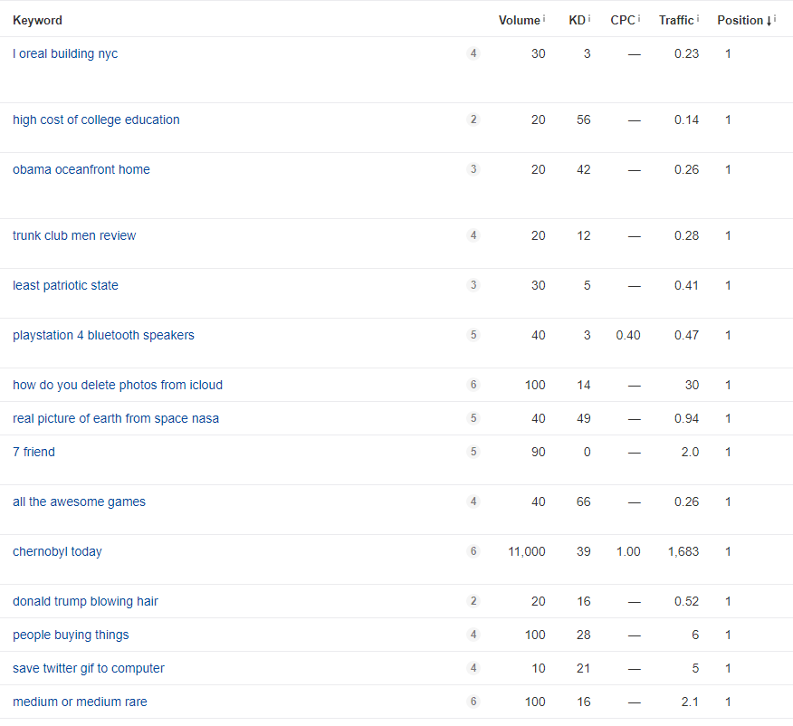Sort the table by Volume
Viewport: 793px width, 726px height.
(519, 20)
